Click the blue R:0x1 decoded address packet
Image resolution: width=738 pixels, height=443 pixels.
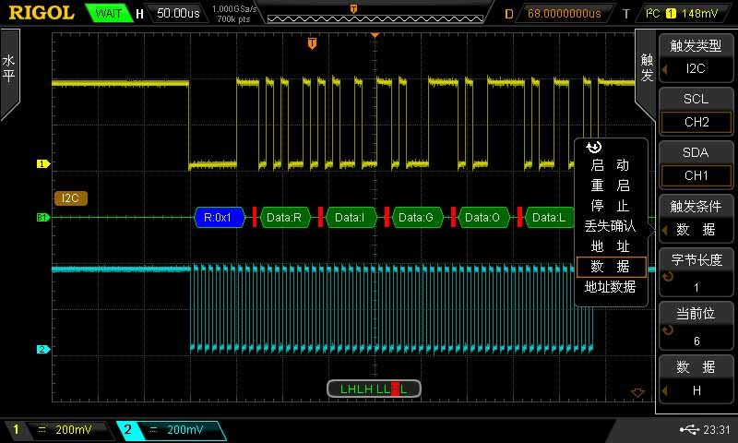point(218,218)
